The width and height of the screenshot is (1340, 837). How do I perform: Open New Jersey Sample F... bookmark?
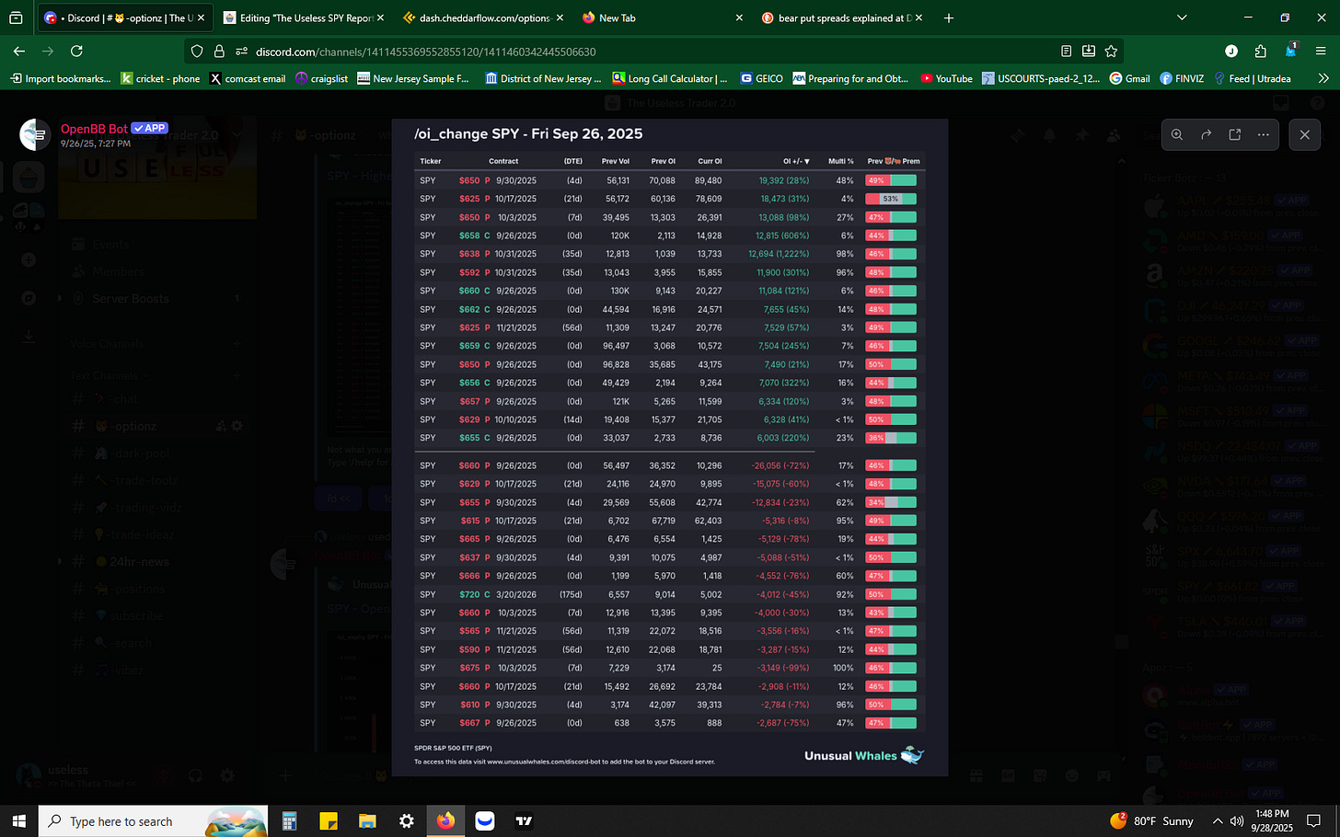413,78
